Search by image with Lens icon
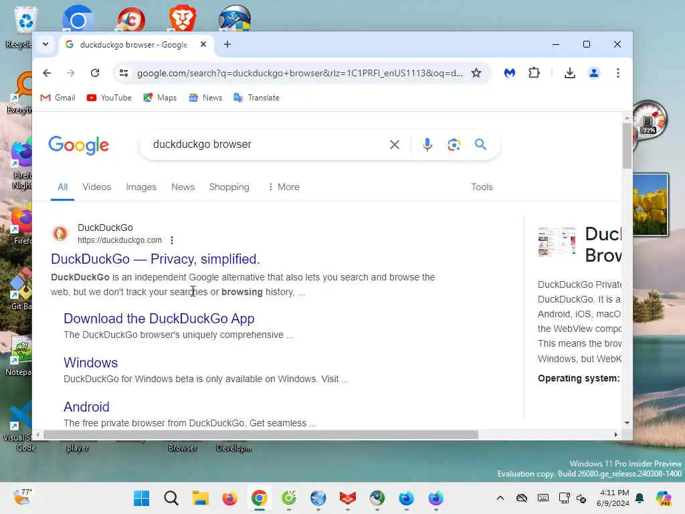The image size is (685, 514). coord(454,145)
